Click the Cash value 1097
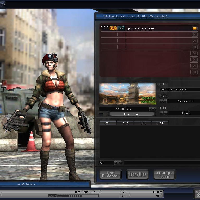Viewport: 200px width, 200px height. [x=159, y=196]
